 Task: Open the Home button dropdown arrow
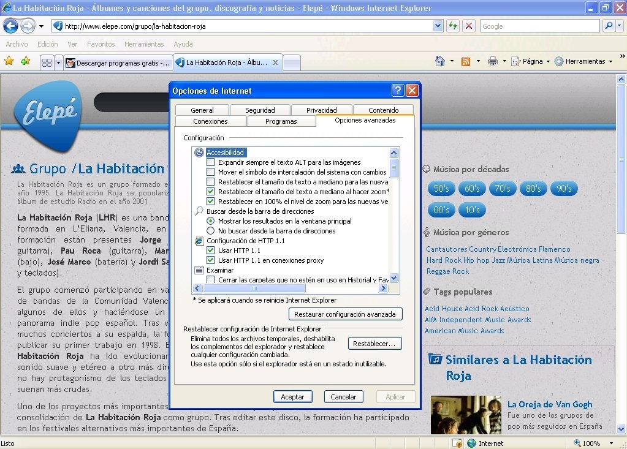coord(452,61)
